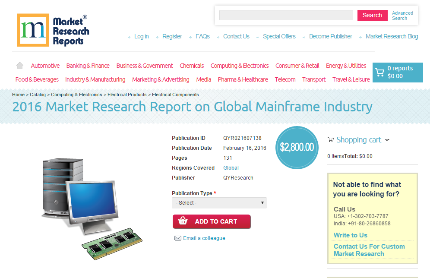The image size is (430, 278).
Task: Go to Electrical Products breadcrumb
Action: 127,95
